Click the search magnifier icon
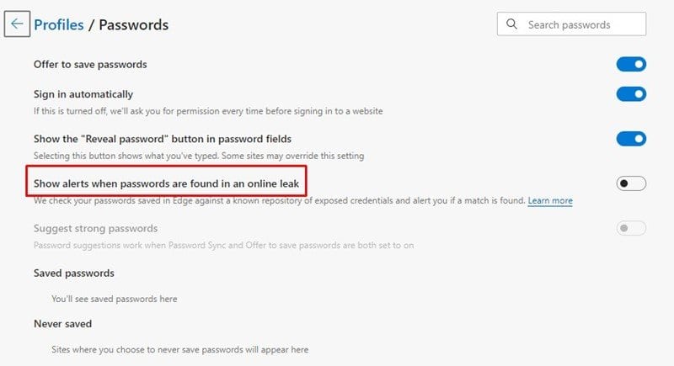This screenshot has height=366, width=674. coord(511,24)
